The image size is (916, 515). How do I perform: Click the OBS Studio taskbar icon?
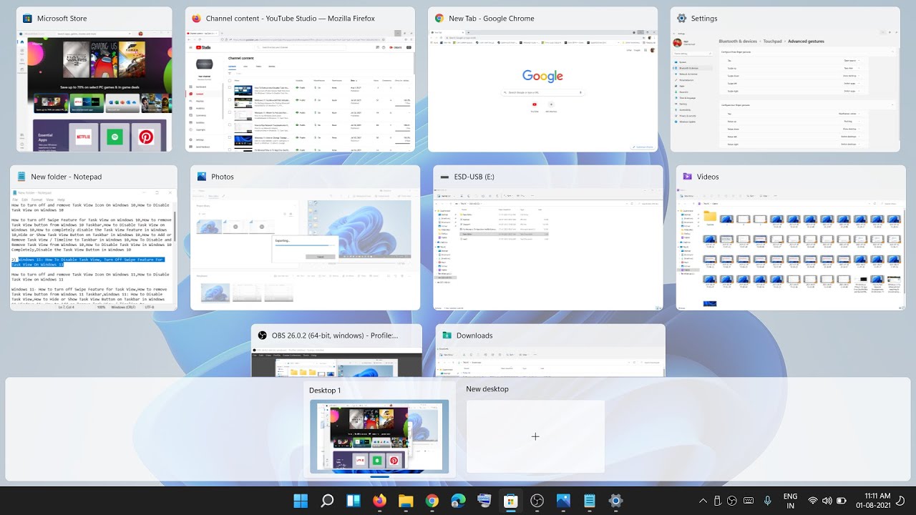[x=537, y=501]
